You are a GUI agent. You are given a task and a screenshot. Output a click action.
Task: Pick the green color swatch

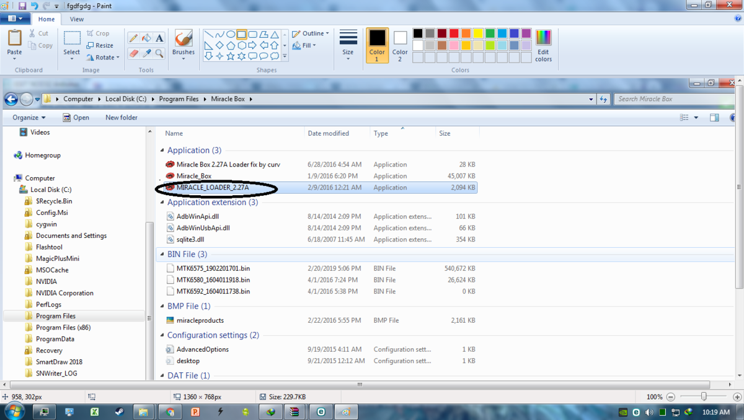pyautogui.click(x=490, y=33)
